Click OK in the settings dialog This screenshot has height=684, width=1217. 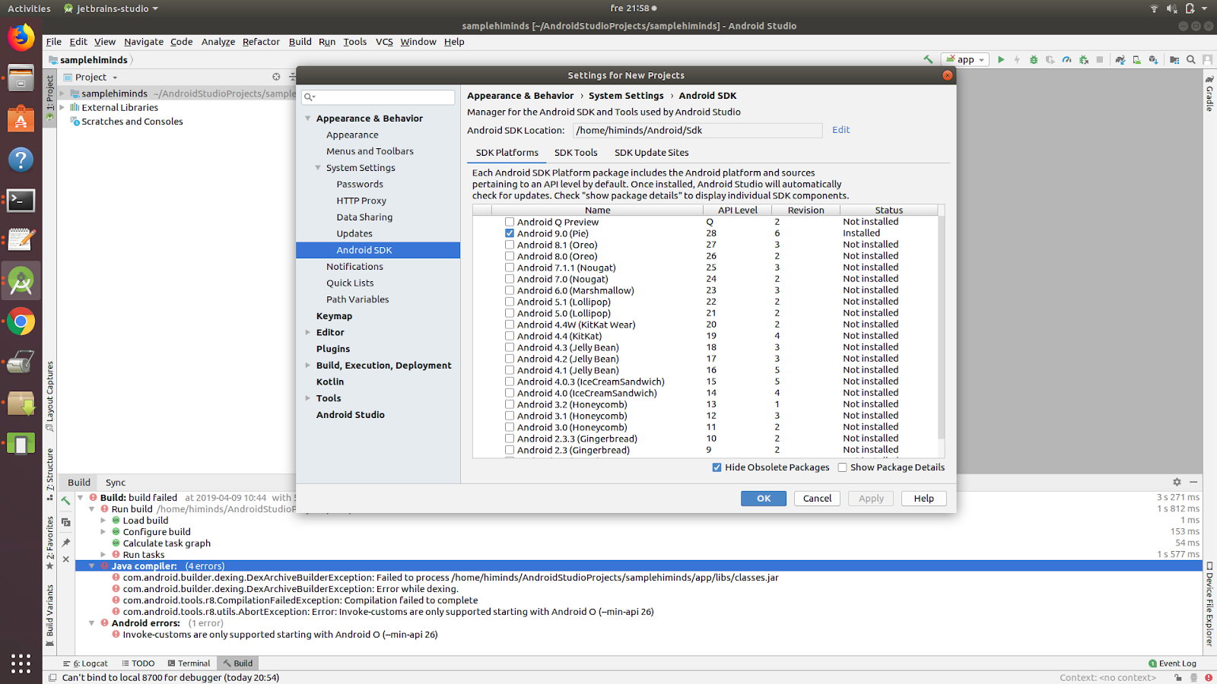(x=764, y=499)
